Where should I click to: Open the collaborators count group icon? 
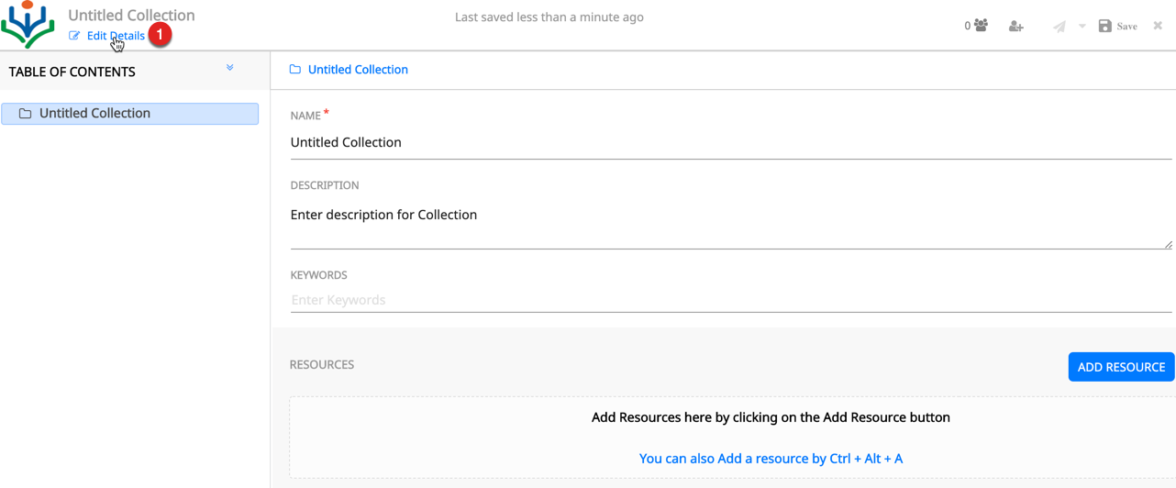[981, 26]
